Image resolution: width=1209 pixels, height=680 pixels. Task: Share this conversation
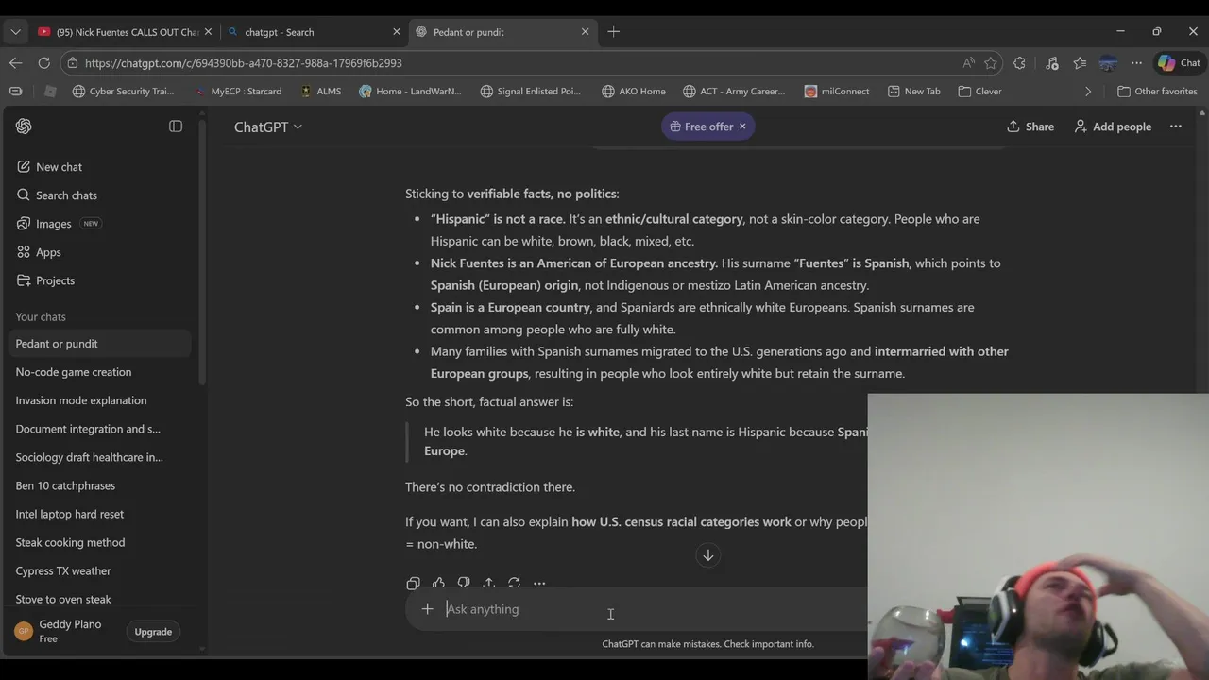click(x=1030, y=127)
